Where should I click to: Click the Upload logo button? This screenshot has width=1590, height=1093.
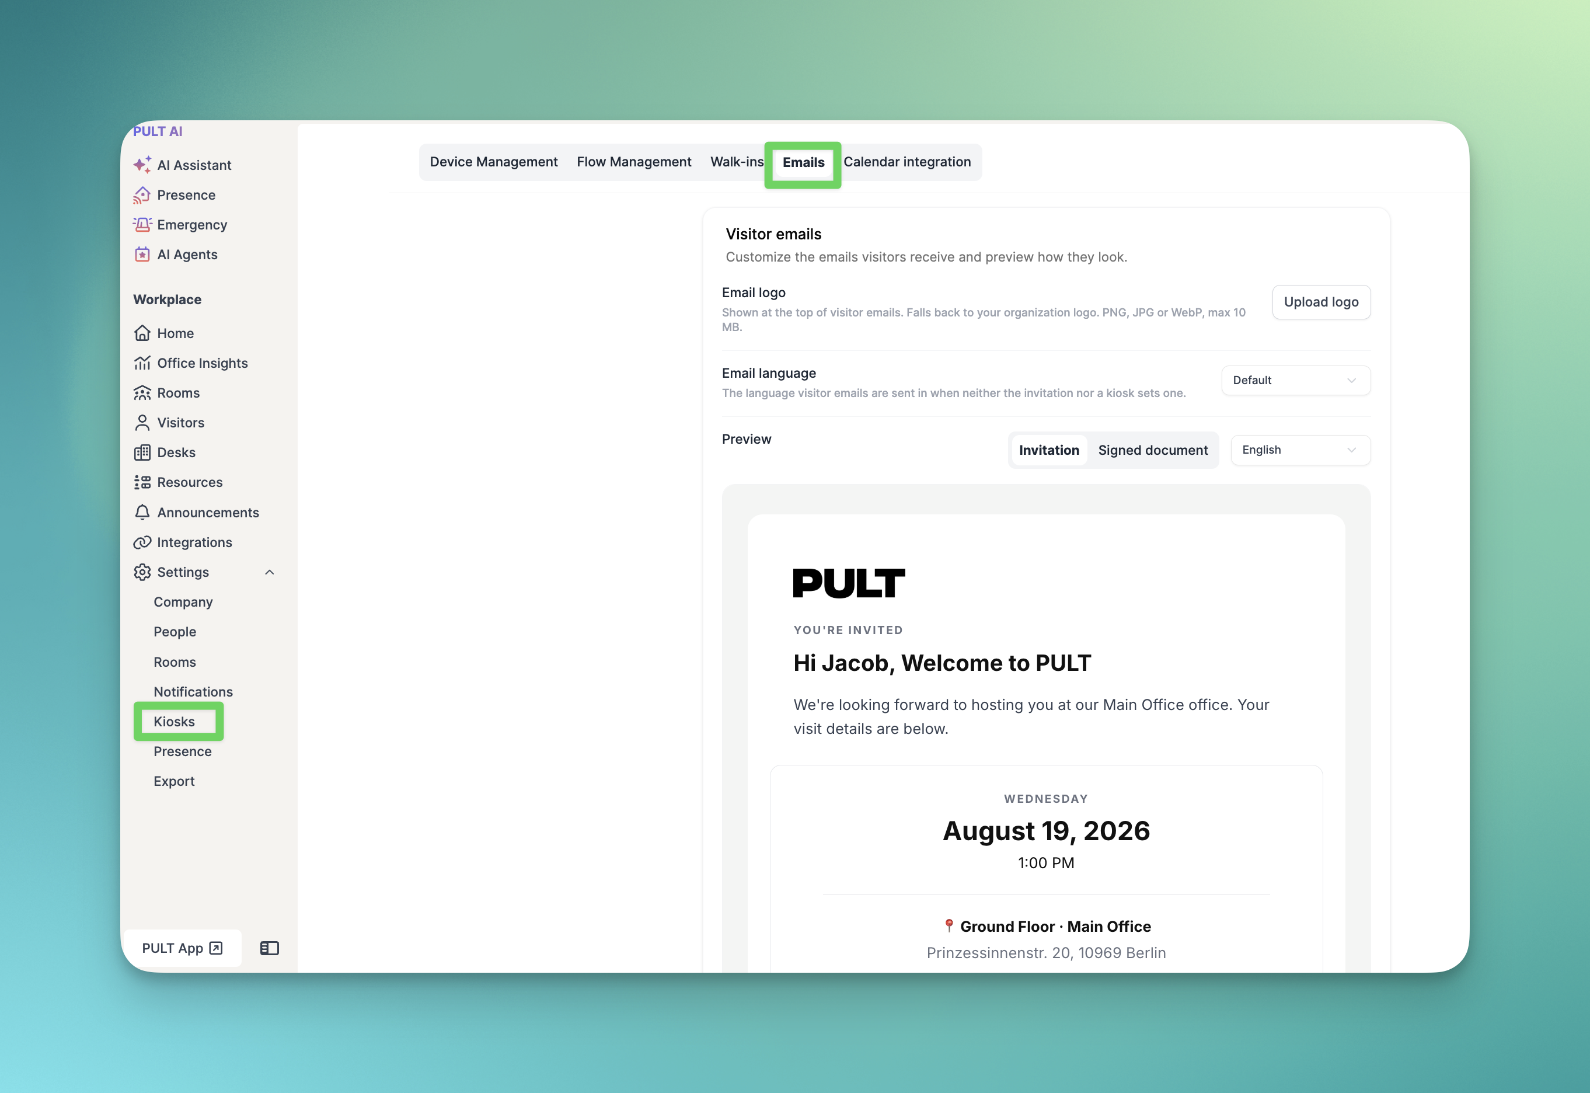click(x=1321, y=302)
